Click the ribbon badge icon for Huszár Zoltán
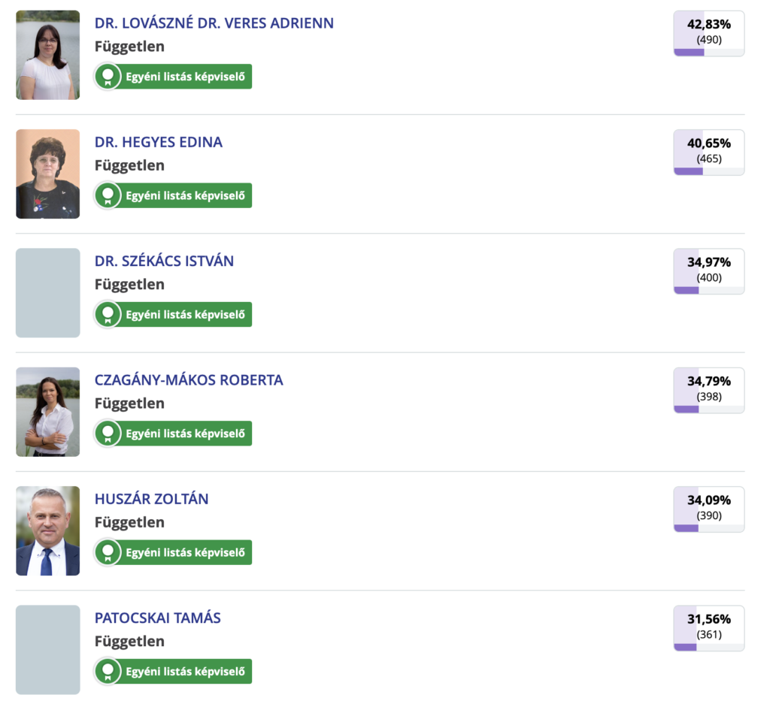The image size is (770, 704). pos(108,552)
